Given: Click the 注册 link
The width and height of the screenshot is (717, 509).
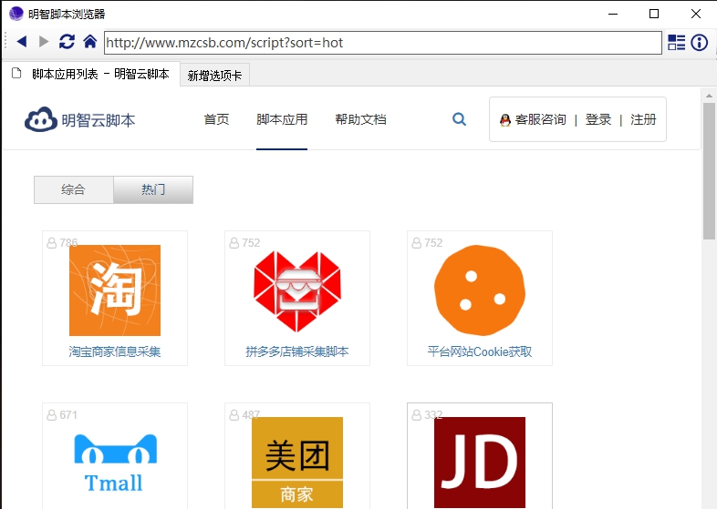Looking at the screenshot, I should (x=643, y=119).
